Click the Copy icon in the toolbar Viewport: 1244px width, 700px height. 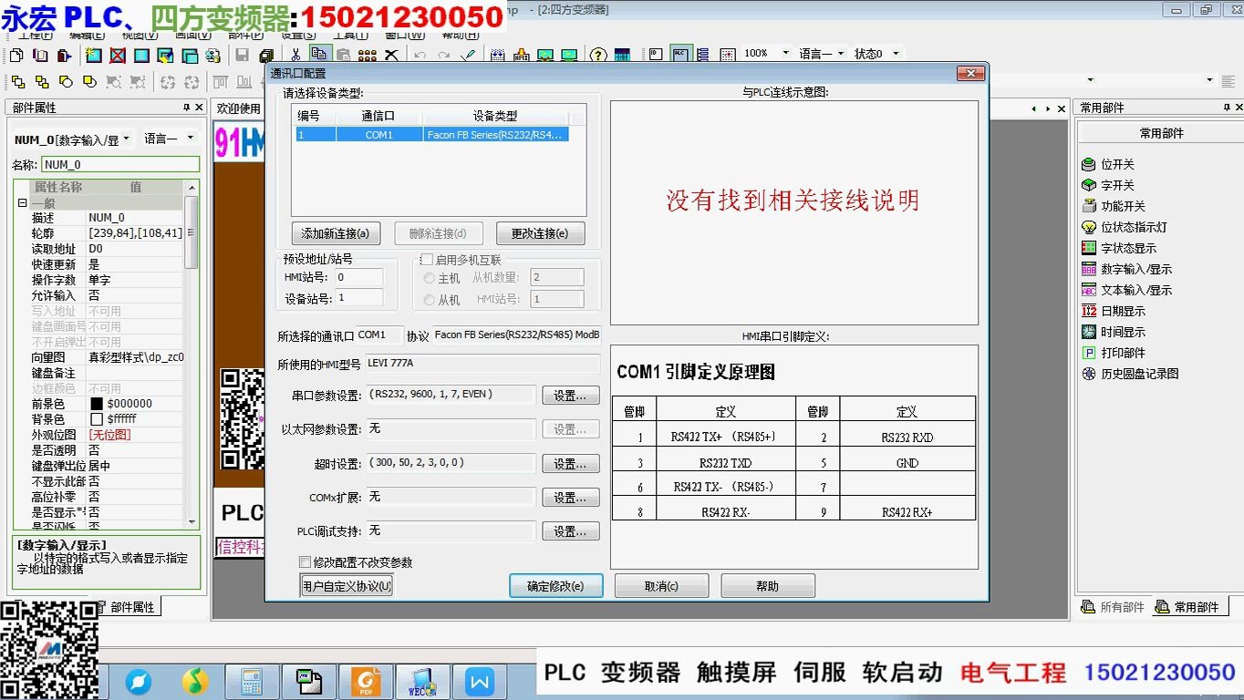coord(318,55)
